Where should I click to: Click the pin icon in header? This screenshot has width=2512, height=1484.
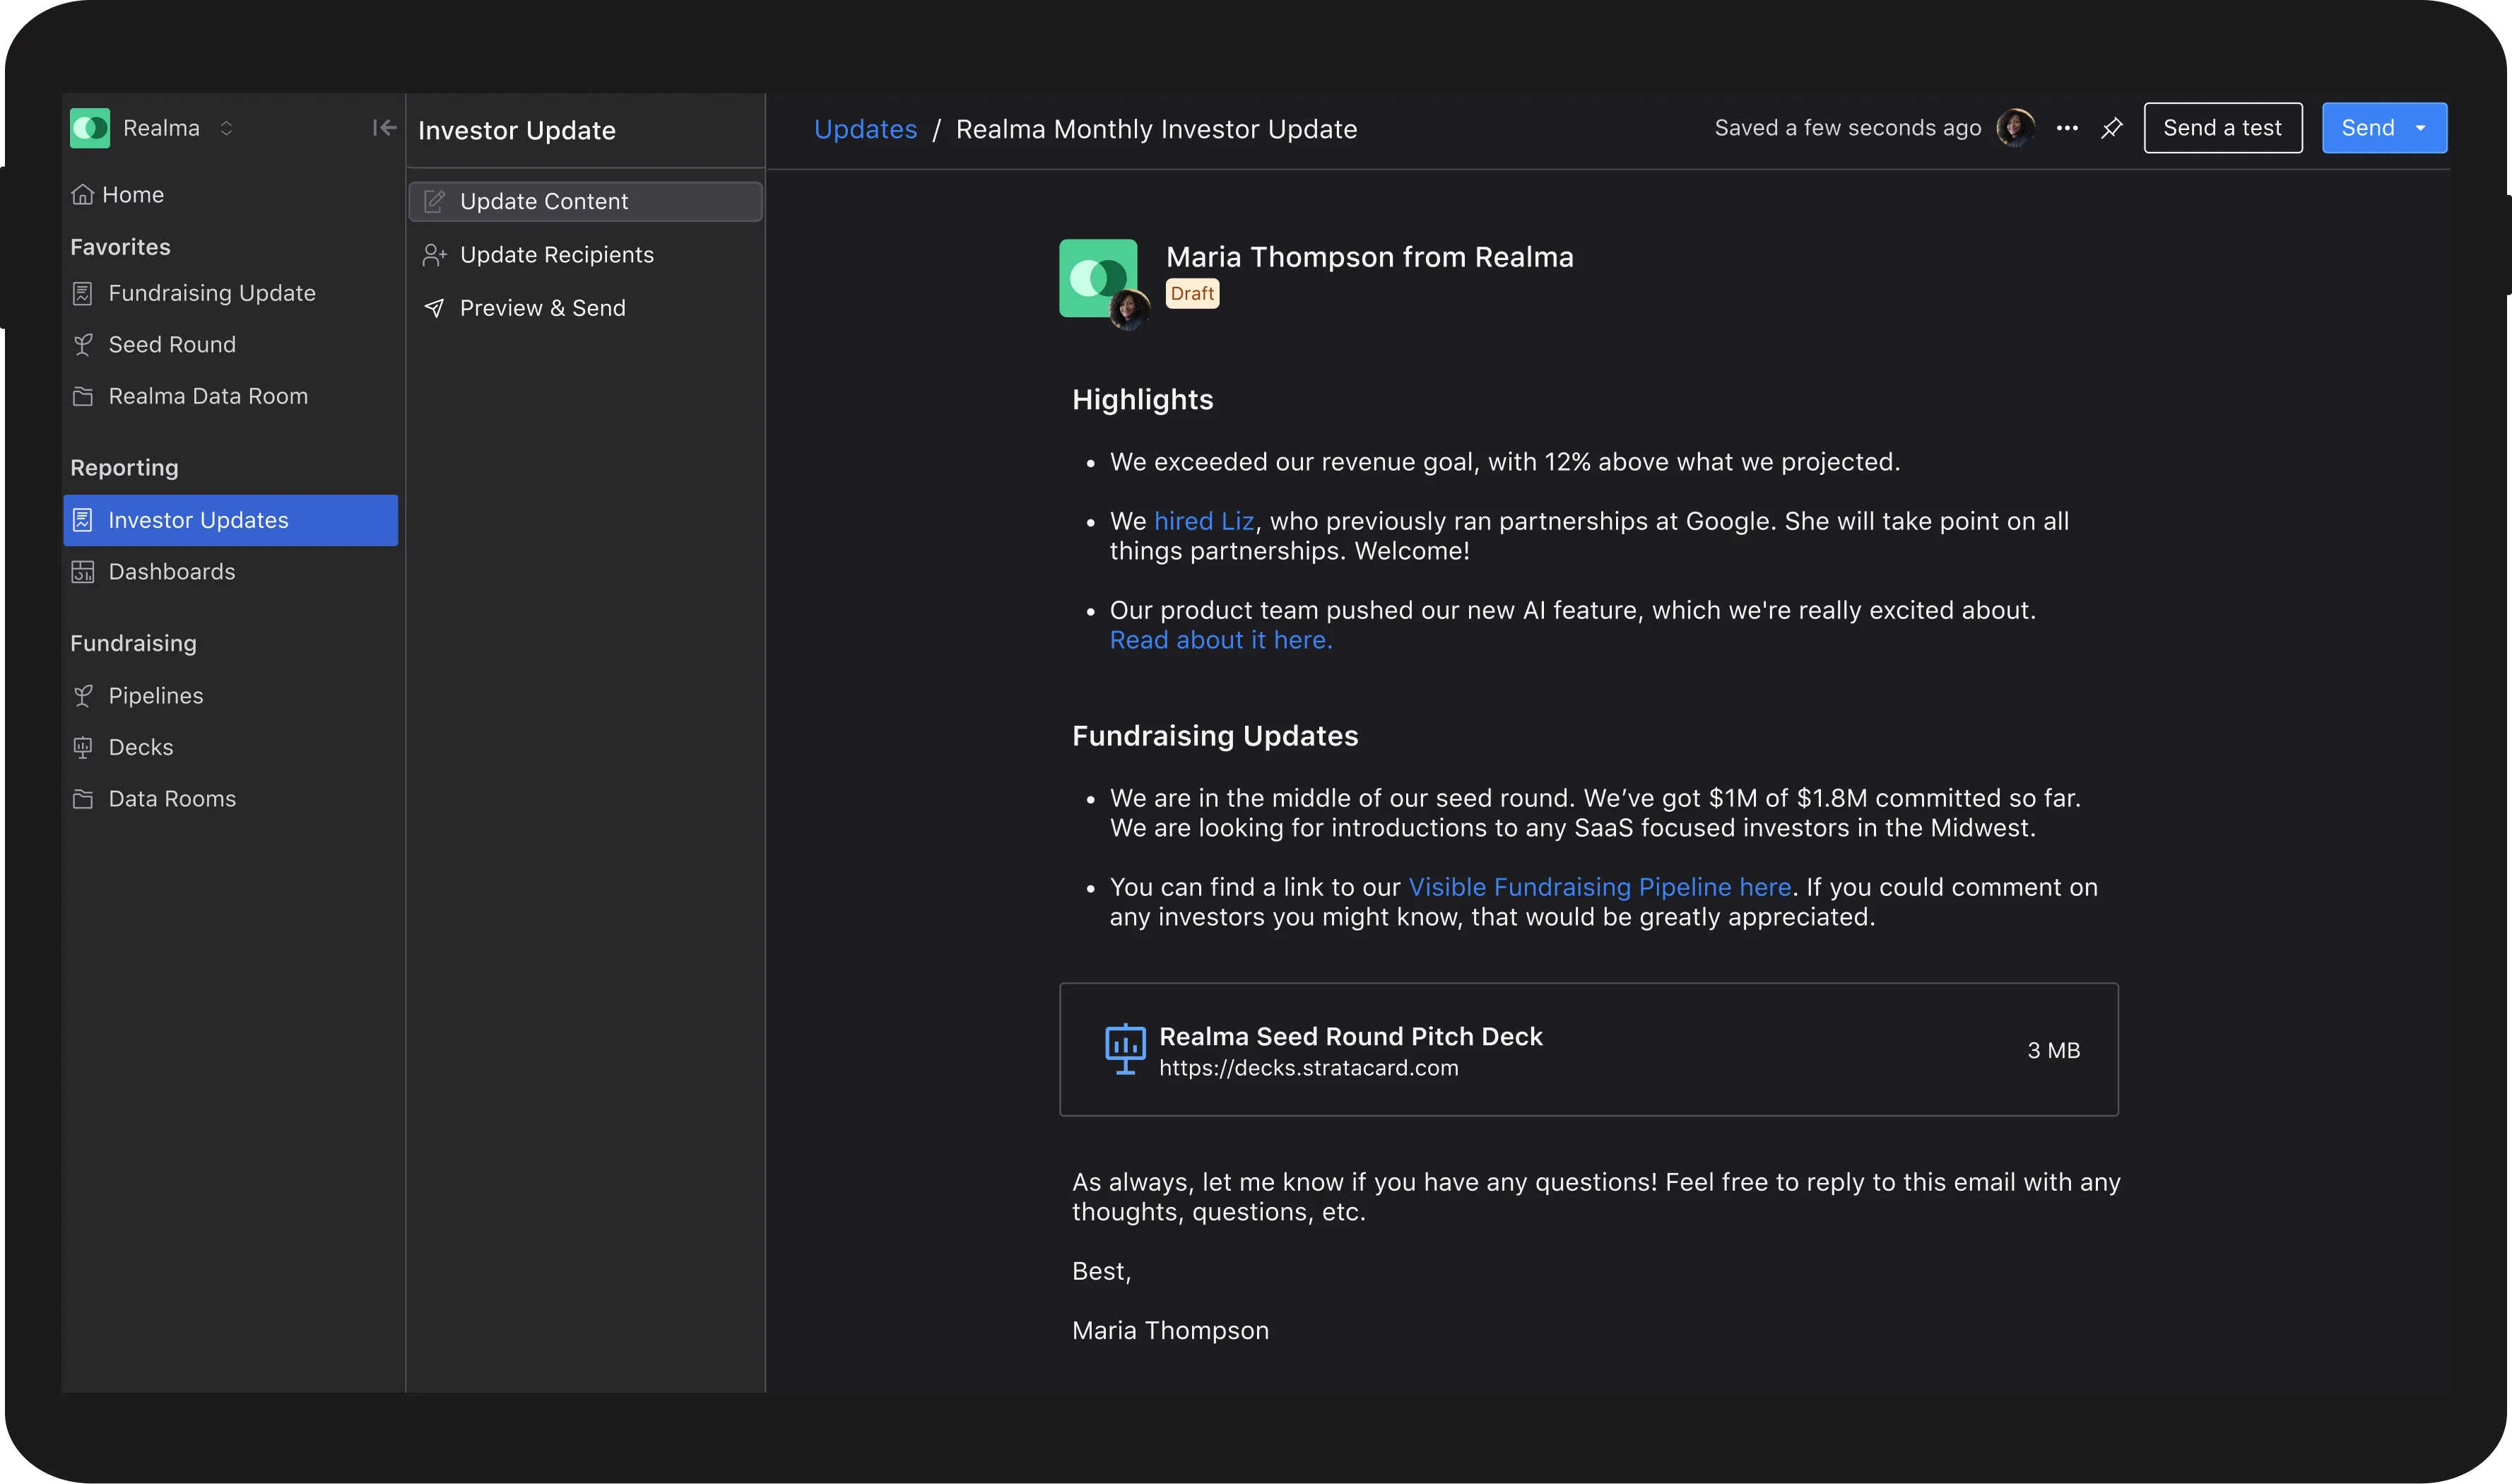coord(2111,128)
